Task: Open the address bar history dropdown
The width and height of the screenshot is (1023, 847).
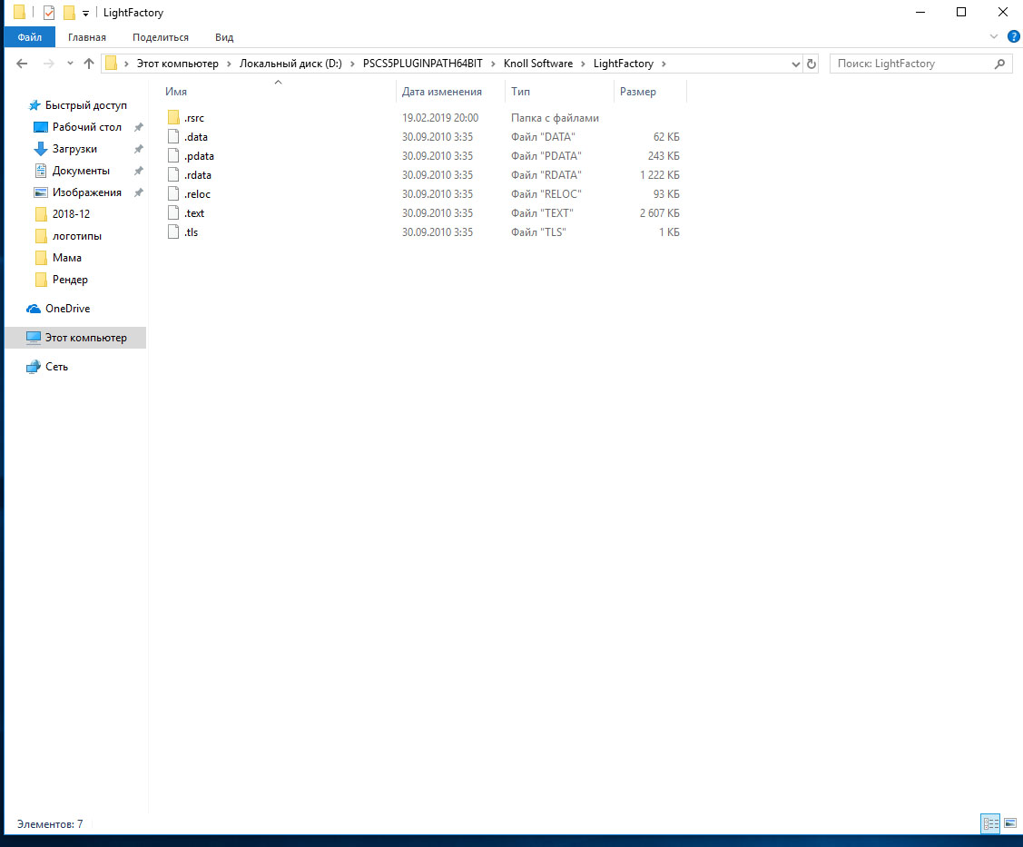Action: (x=795, y=64)
